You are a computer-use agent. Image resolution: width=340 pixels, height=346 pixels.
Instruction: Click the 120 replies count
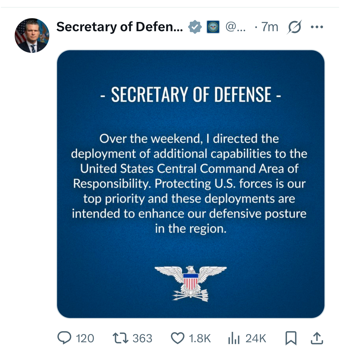[x=85, y=338]
